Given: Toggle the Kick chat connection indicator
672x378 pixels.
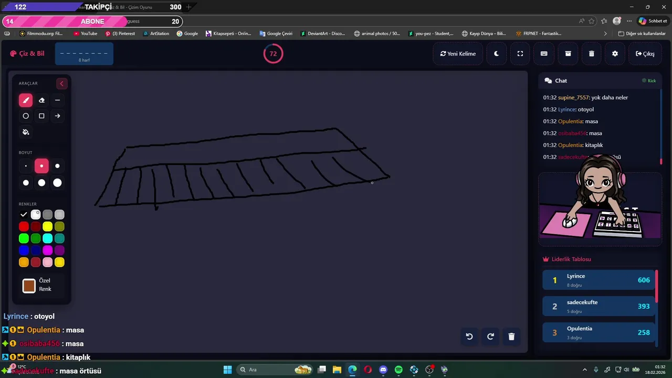Looking at the screenshot, I should 649,81.
